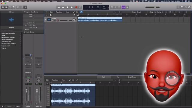Open Smart Controls via the dial icon
192x108 pixels.
point(18,7)
